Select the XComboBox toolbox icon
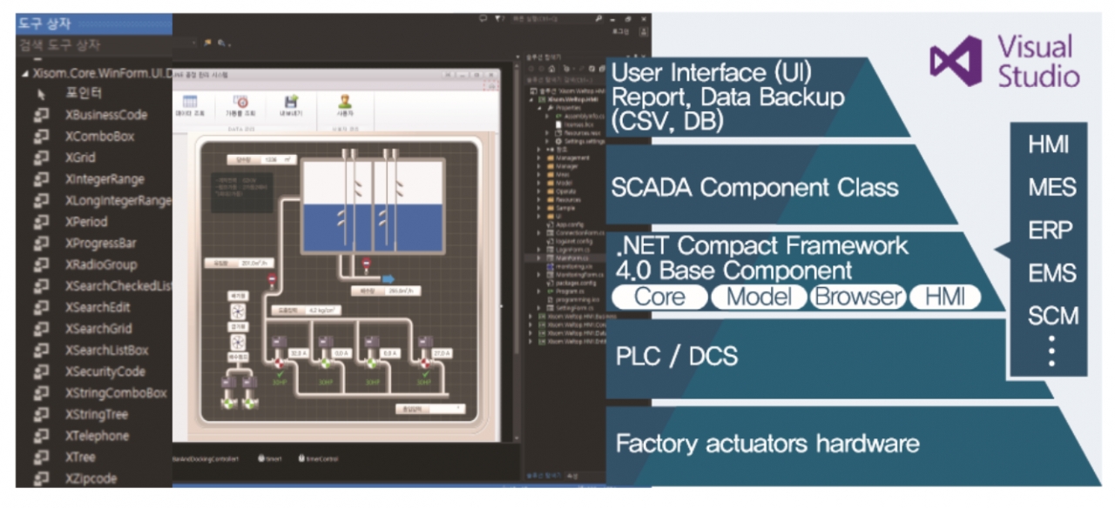Screen dimensions: 1115x508 pyautogui.click(x=42, y=137)
